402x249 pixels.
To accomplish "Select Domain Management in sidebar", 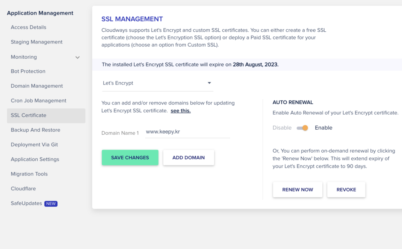I will pos(37,86).
